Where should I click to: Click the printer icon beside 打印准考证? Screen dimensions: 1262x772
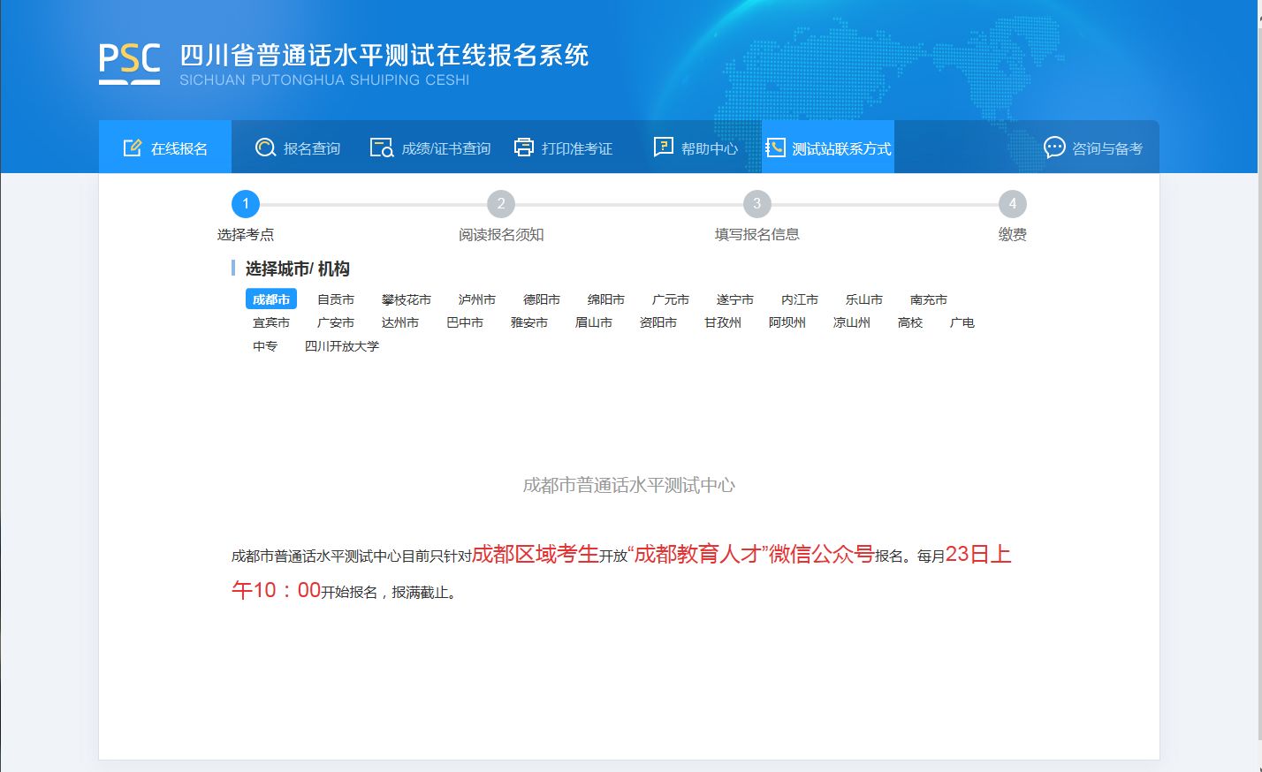[524, 147]
